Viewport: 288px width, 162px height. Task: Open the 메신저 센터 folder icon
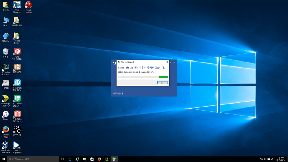click(17, 22)
